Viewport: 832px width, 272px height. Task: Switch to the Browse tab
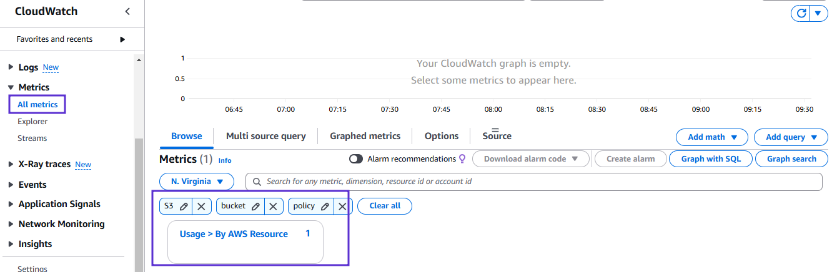click(187, 136)
